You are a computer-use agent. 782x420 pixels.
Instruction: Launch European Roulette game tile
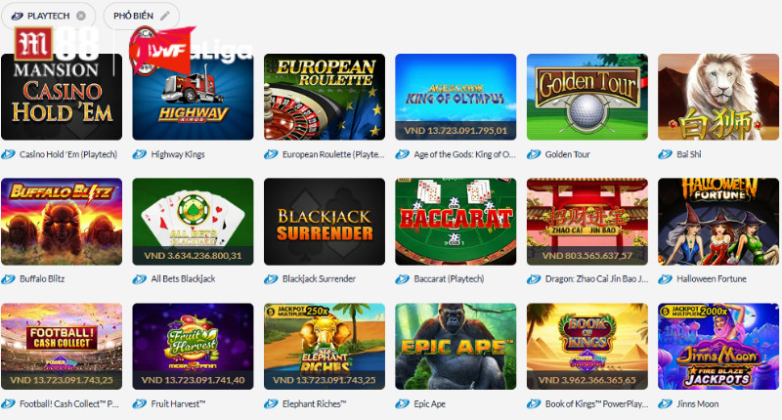point(325,97)
